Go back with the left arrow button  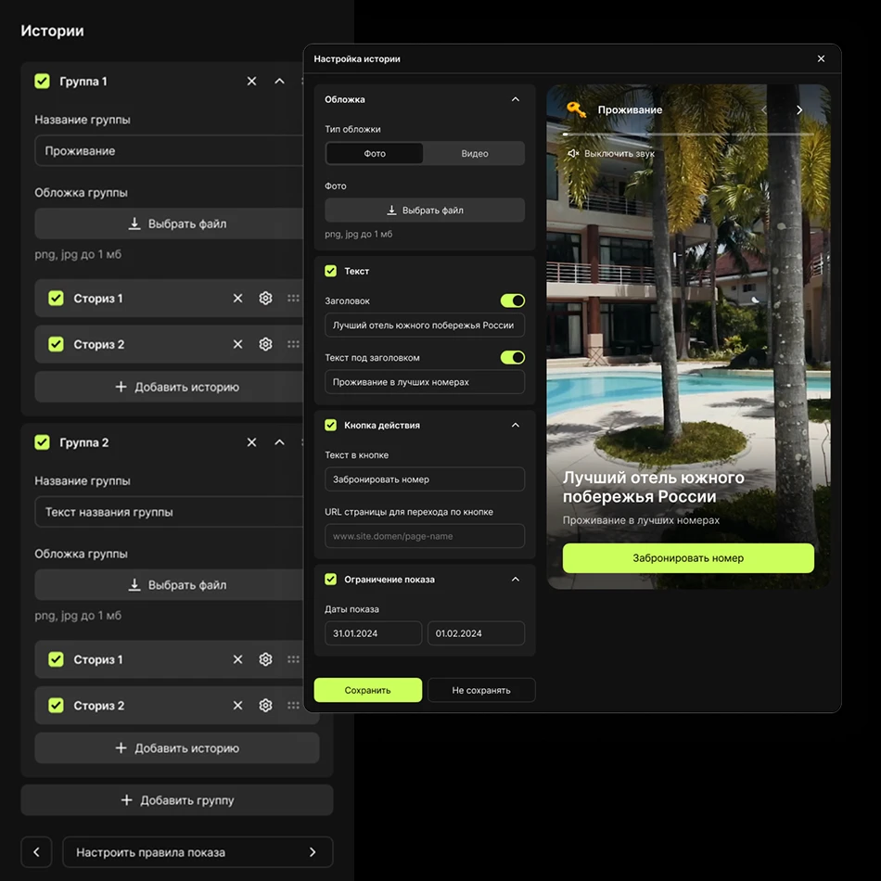point(36,852)
